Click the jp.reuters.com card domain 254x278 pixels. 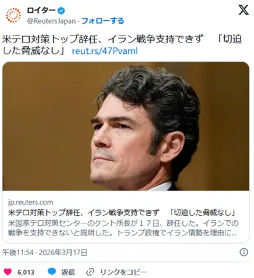pos(30,202)
